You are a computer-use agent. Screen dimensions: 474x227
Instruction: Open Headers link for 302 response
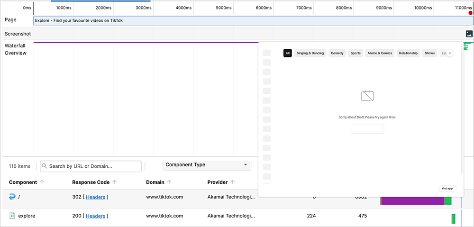coord(95,197)
